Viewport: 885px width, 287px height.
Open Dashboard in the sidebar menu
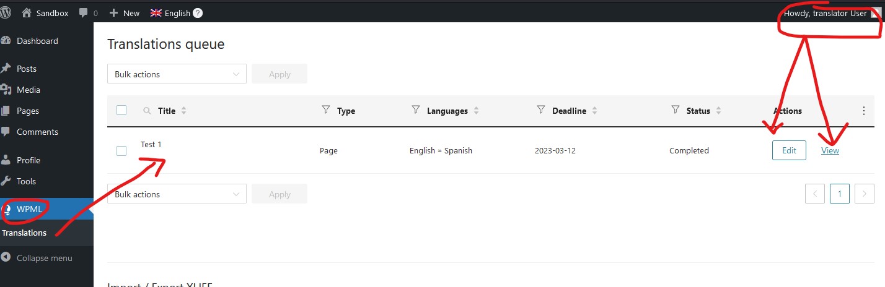click(x=37, y=41)
